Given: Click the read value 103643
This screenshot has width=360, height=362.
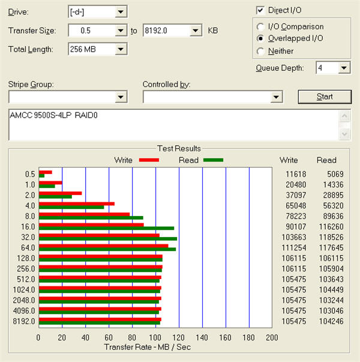Looking at the screenshot, I should pos(331,279).
